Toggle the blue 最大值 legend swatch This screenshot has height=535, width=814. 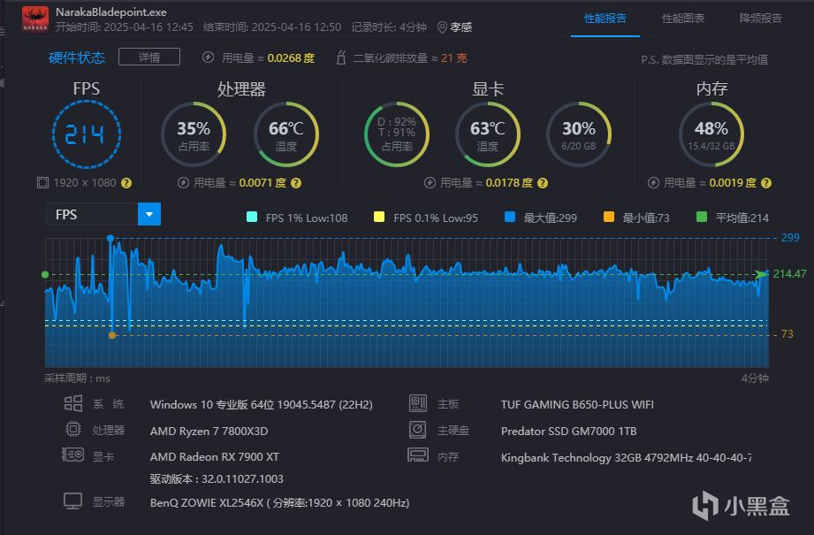click(510, 218)
